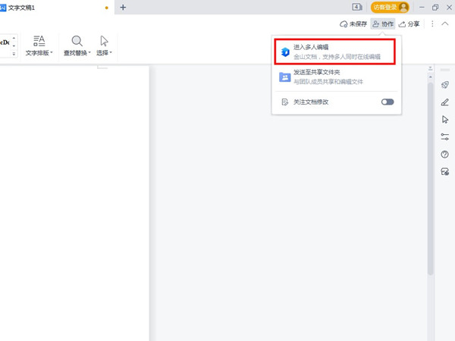Open the property sliders panel in sidebar

[x=445, y=137]
